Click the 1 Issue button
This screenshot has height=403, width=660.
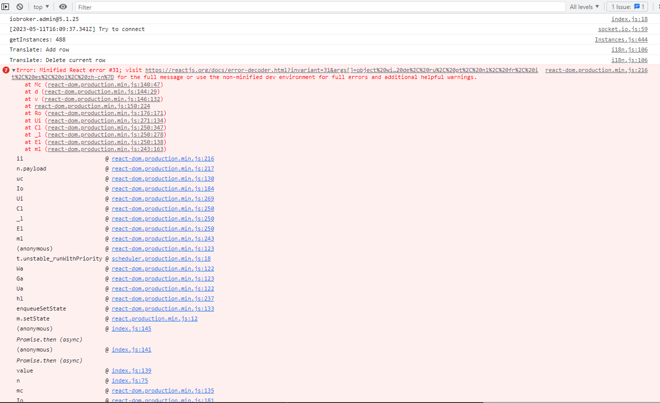tap(626, 6)
